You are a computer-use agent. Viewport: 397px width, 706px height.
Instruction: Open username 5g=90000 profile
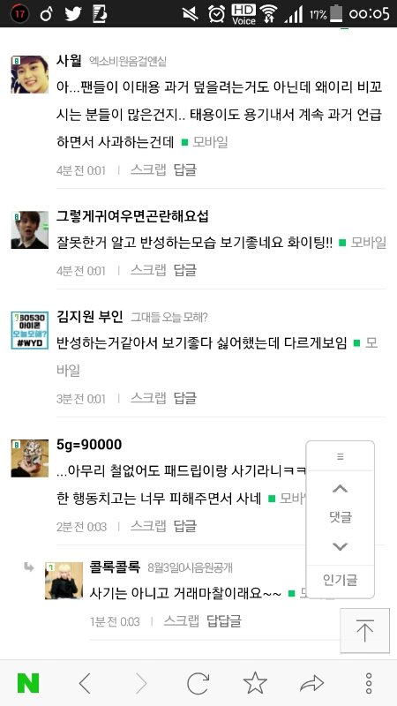coord(89,445)
